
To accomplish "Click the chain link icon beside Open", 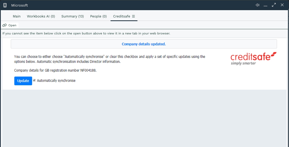I will 4,25.
